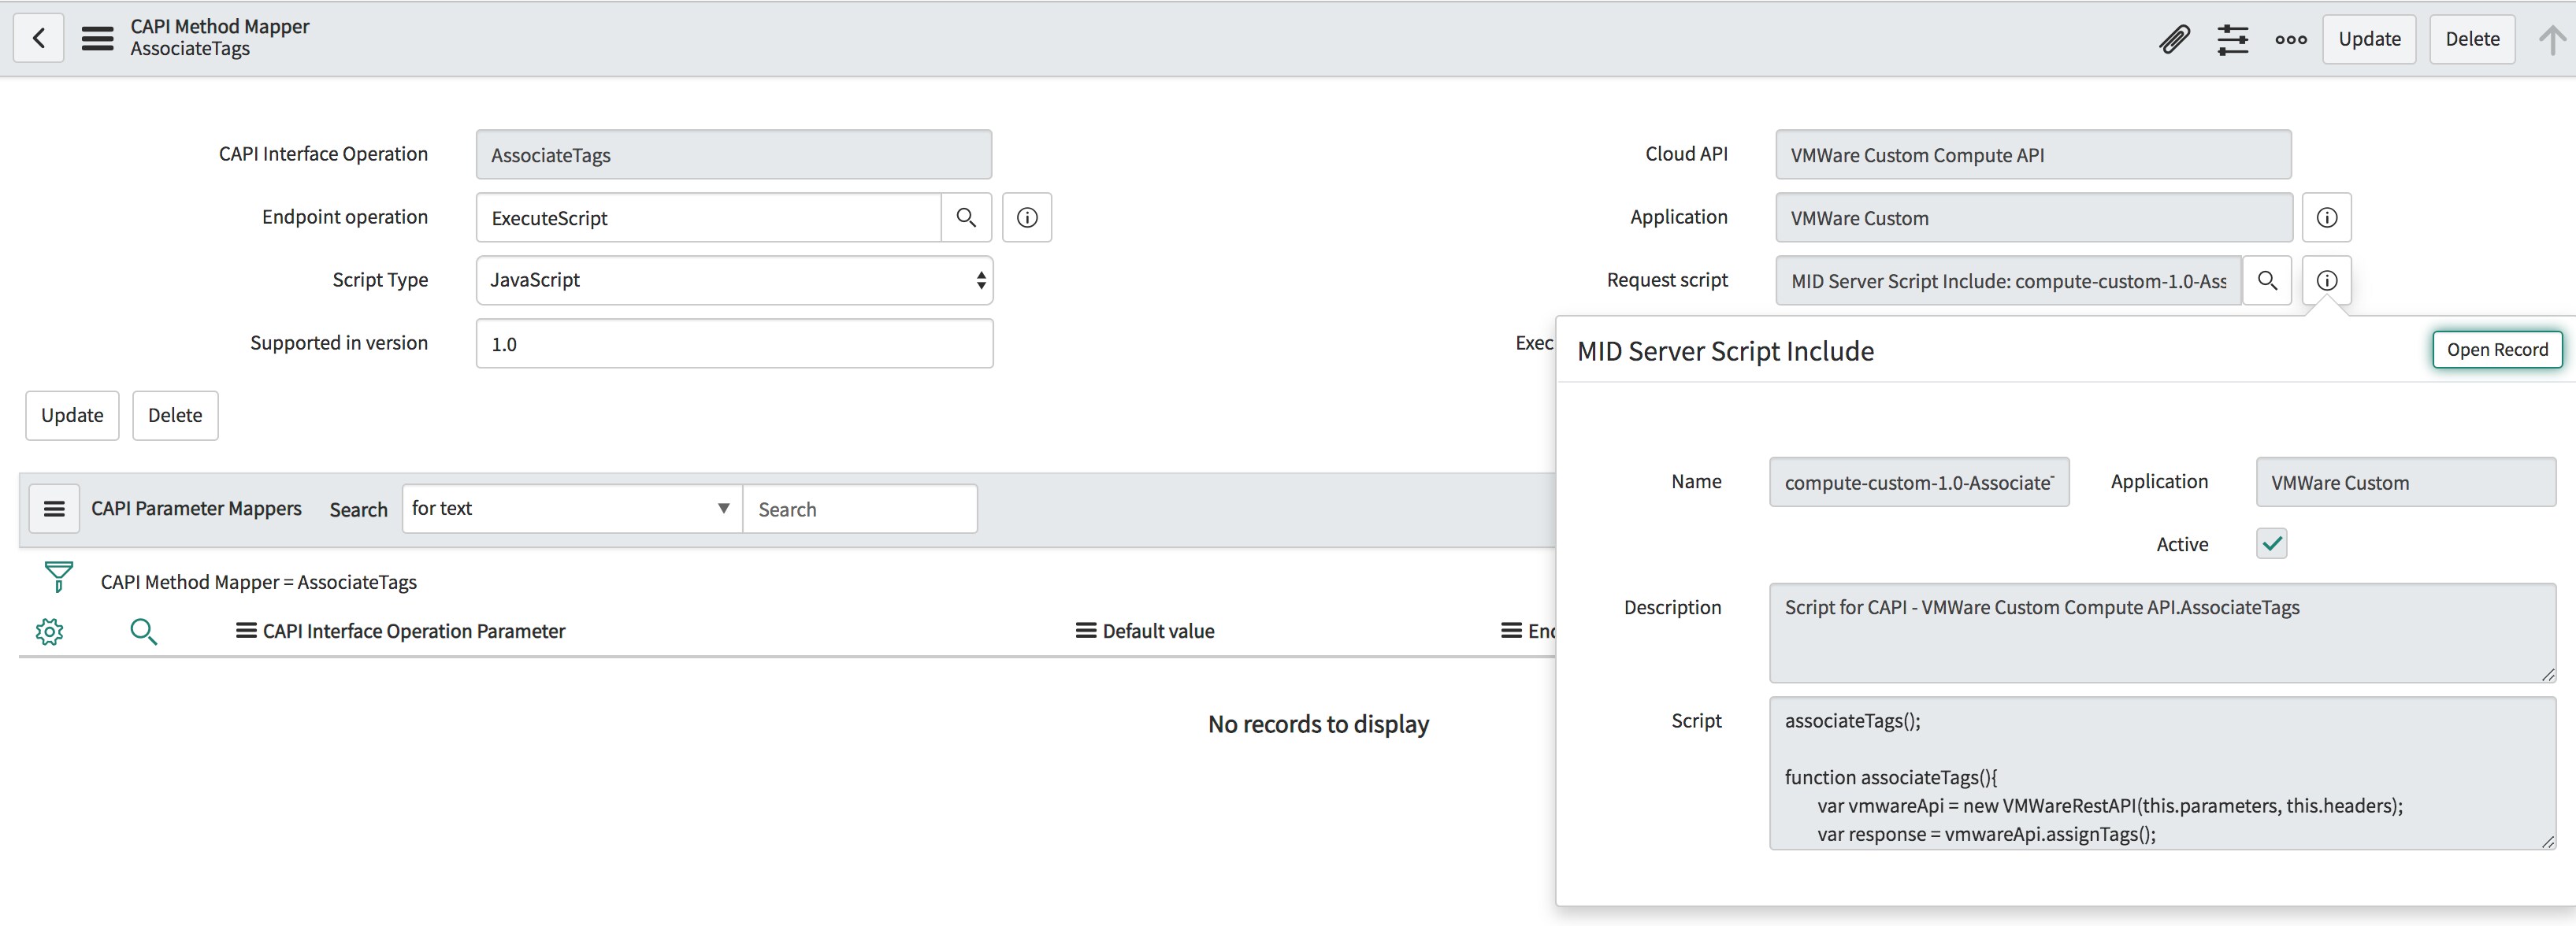Click header Delete button
The width and height of the screenshot is (2576, 926).
click(2472, 39)
